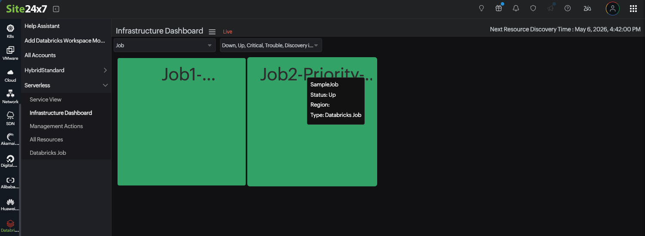Click the lightbulb tips icon
The image size is (645, 236).
481,8
